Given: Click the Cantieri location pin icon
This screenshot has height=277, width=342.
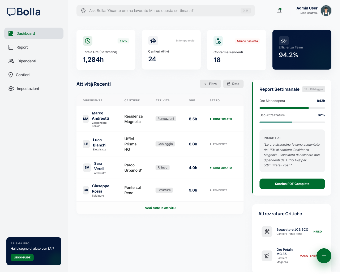Looking at the screenshot, I should (x=11, y=75).
